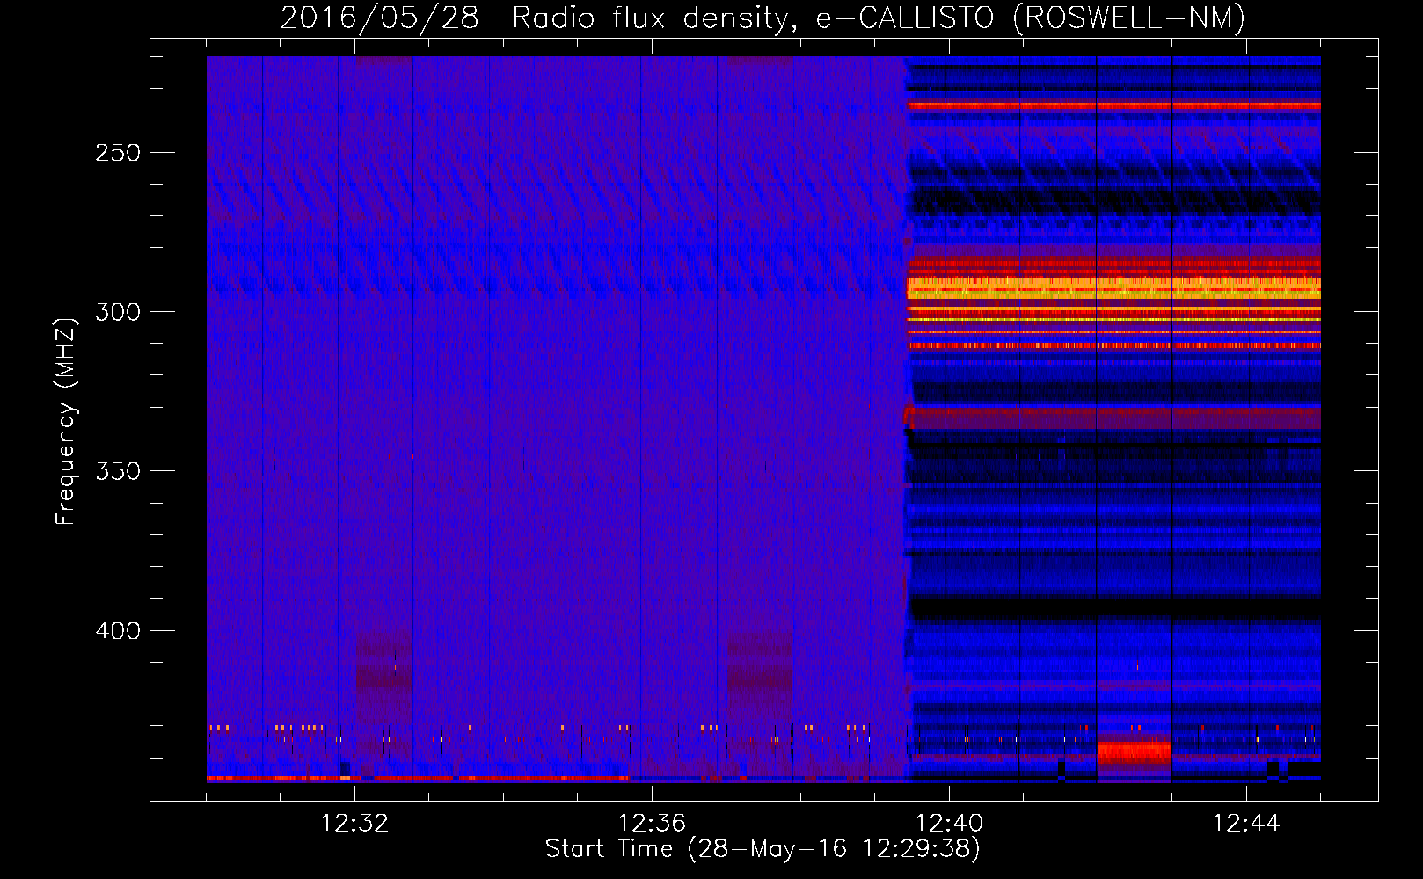This screenshot has width=1423, height=879.
Task: Click the 12:40 time tick label
Action: pyautogui.click(x=949, y=824)
